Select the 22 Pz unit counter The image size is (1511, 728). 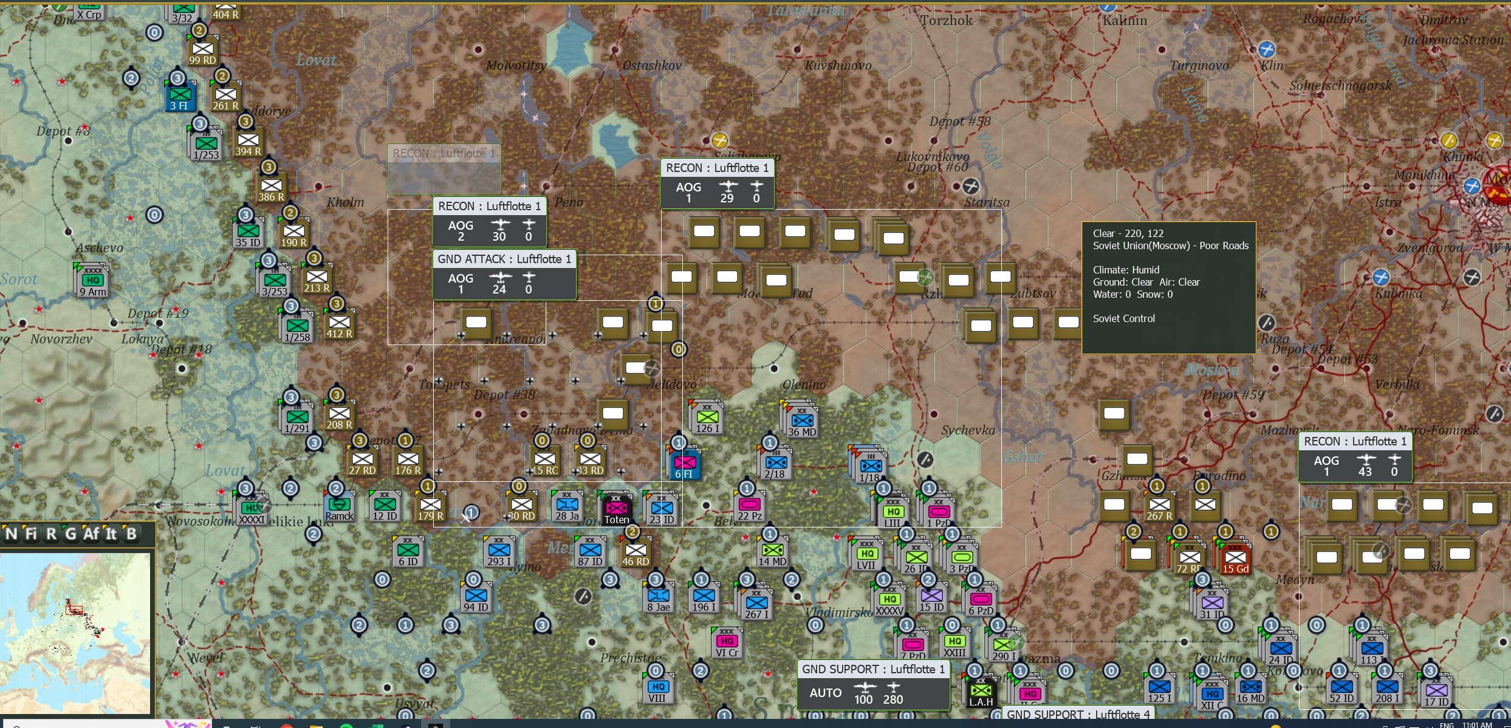(x=749, y=506)
